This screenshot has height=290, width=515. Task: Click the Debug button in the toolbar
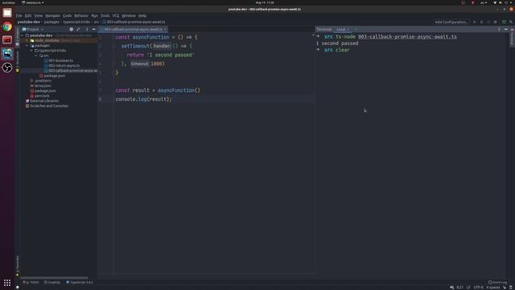point(481,22)
